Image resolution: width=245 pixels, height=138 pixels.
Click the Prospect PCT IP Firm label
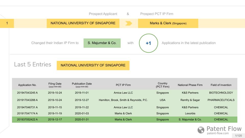click(x=157, y=14)
